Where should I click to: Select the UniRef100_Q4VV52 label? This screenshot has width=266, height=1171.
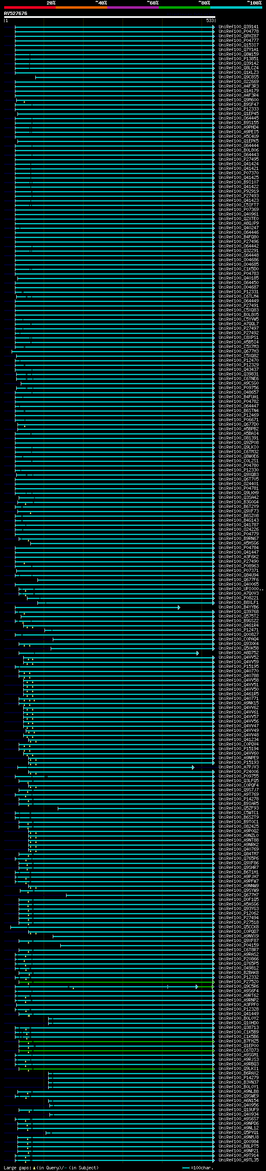tap(239, 657)
